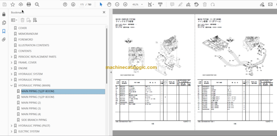277x136 pixels.
Task: Go to the next page with the down arrow
Action: 73,4
